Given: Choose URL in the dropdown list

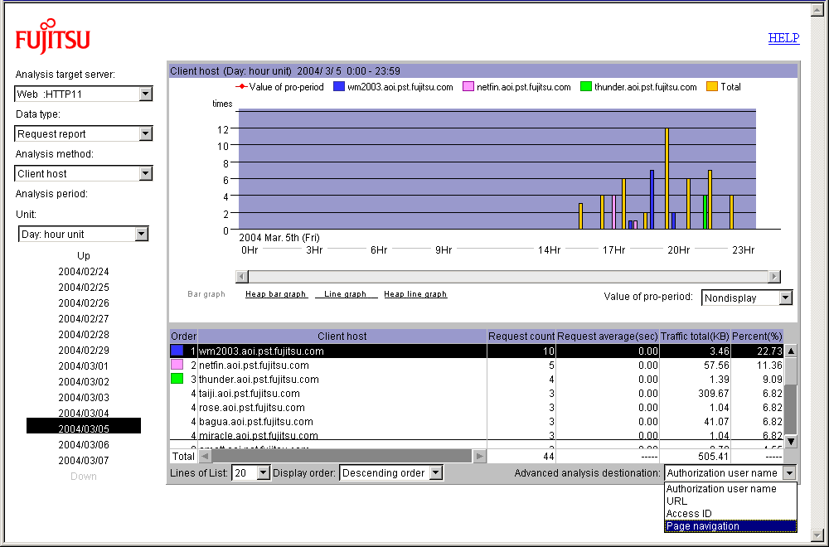Looking at the screenshot, I should point(730,501).
